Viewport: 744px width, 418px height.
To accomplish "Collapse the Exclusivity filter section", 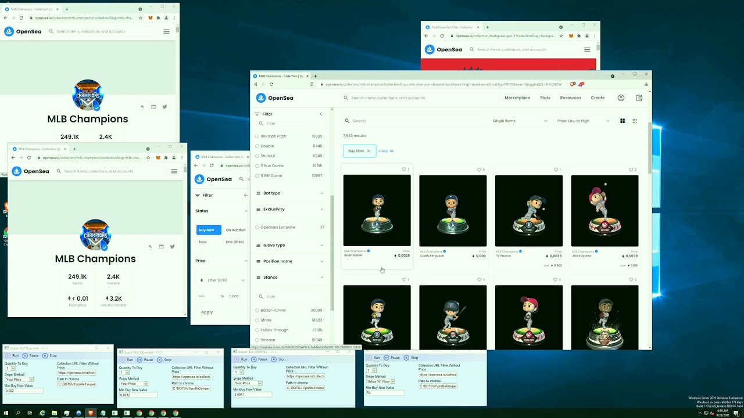I will click(290, 209).
